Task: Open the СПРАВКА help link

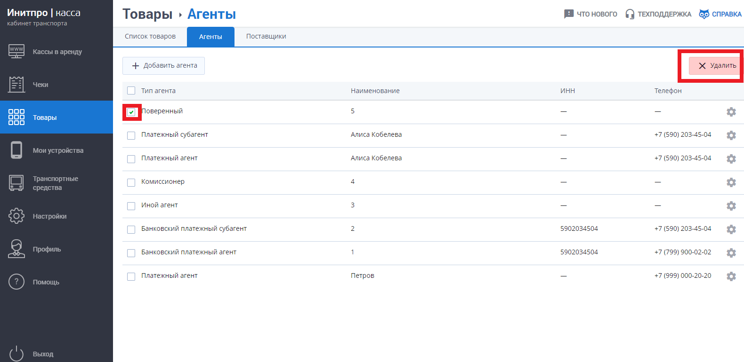Action: [x=720, y=14]
